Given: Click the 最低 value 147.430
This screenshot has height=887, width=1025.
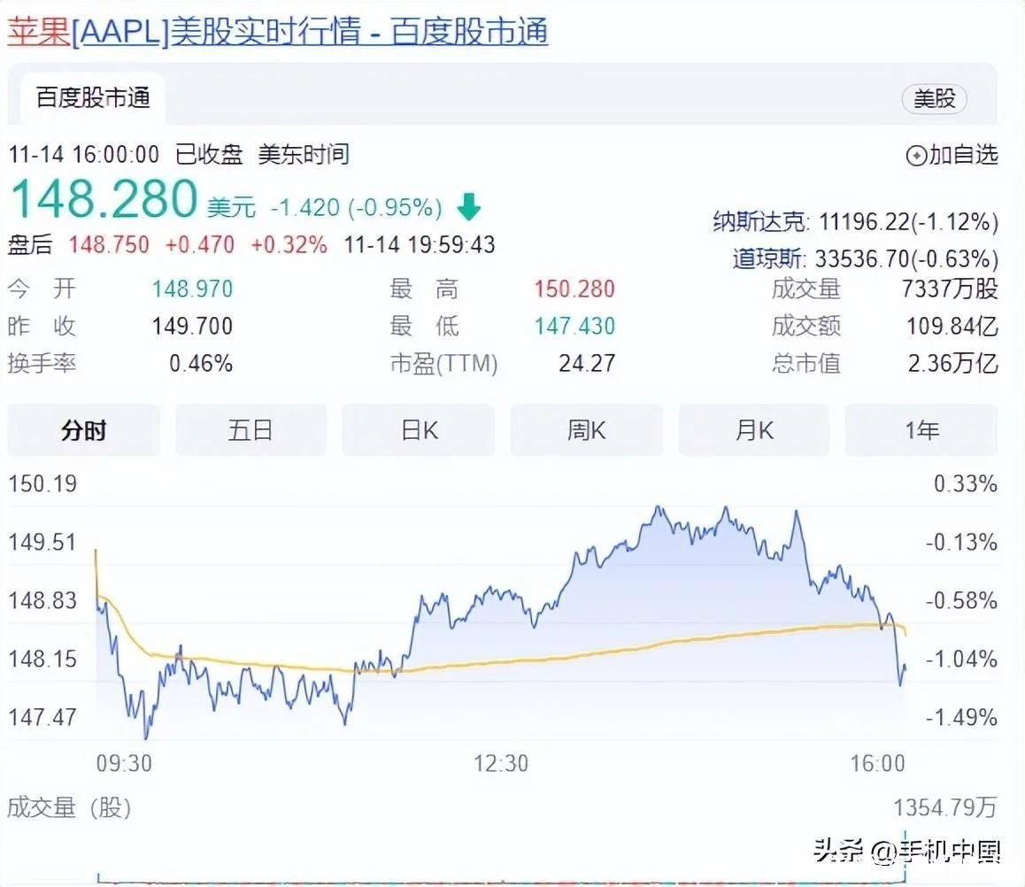Looking at the screenshot, I should click(x=574, y=326).
